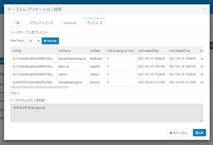Select the HelloR row name cell
Viewport: 213px width, 145px height.
[x=72, y=74]
